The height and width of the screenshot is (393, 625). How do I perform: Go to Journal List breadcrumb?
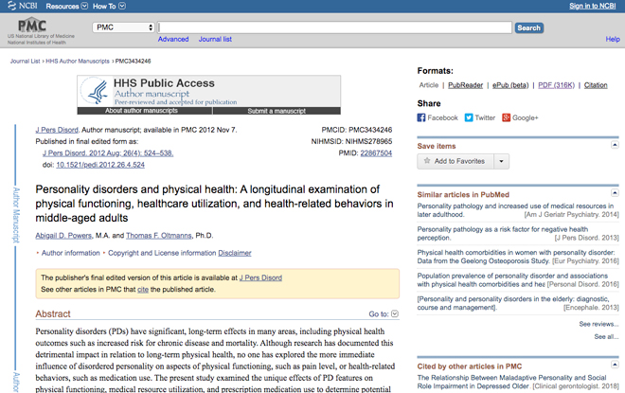pos(26,61)
